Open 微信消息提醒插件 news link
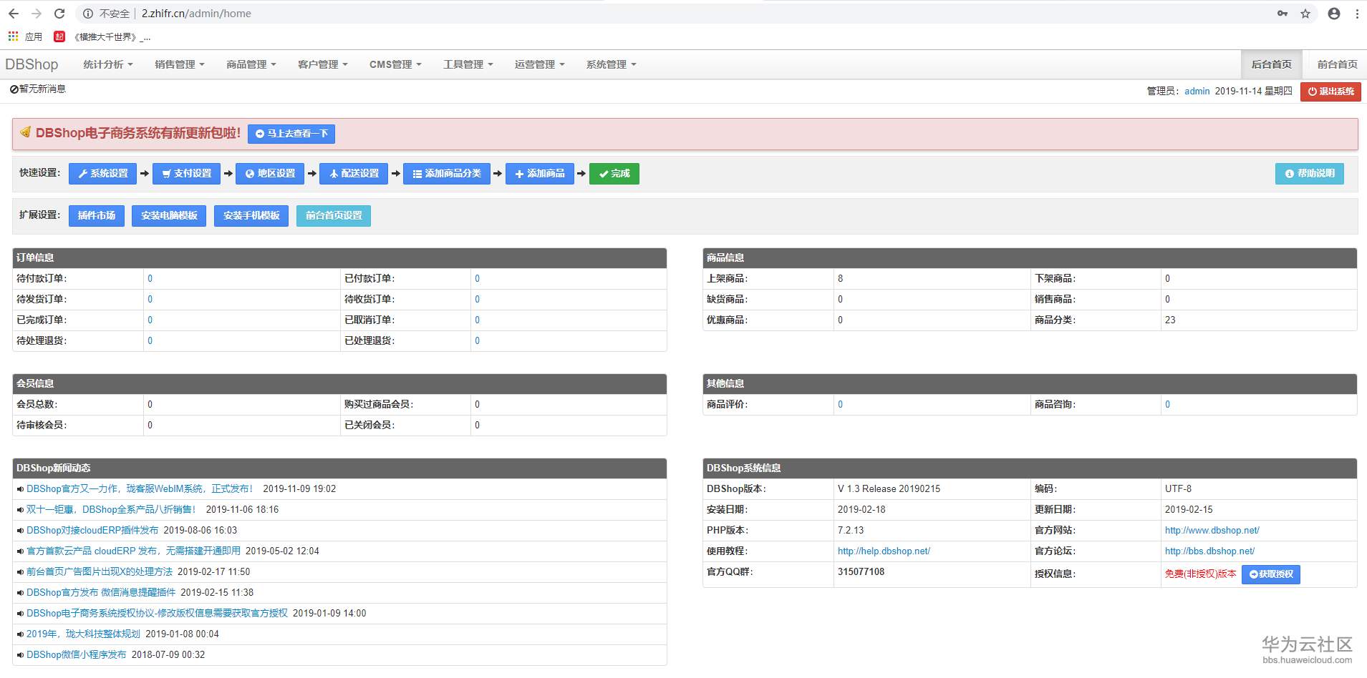This screenshot has width=1367, height=678. (101, 593)
